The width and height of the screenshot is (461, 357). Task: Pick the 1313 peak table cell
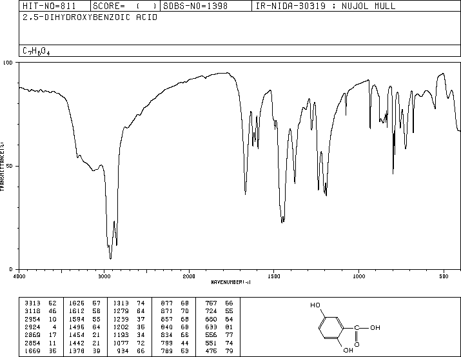pyautogui.click(x=121, y=303)
